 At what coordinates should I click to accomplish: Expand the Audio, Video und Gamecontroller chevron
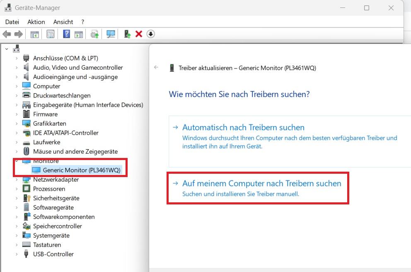(17, 68)
